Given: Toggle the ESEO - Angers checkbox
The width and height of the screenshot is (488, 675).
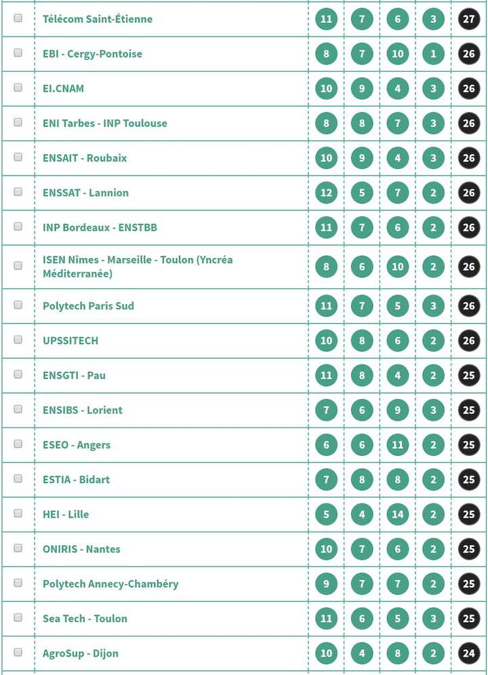Looking at the screenshot, I should (x=18, y=444).
